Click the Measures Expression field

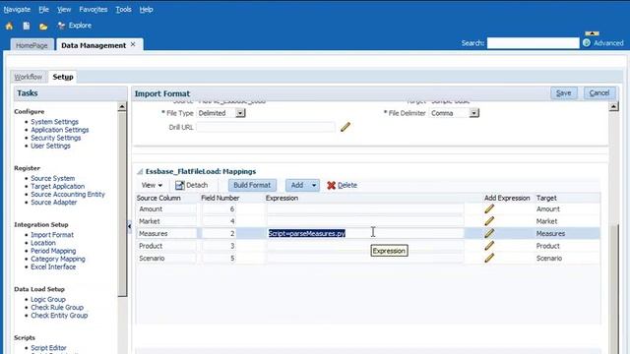pyautogui.click(x=365, y=233)
